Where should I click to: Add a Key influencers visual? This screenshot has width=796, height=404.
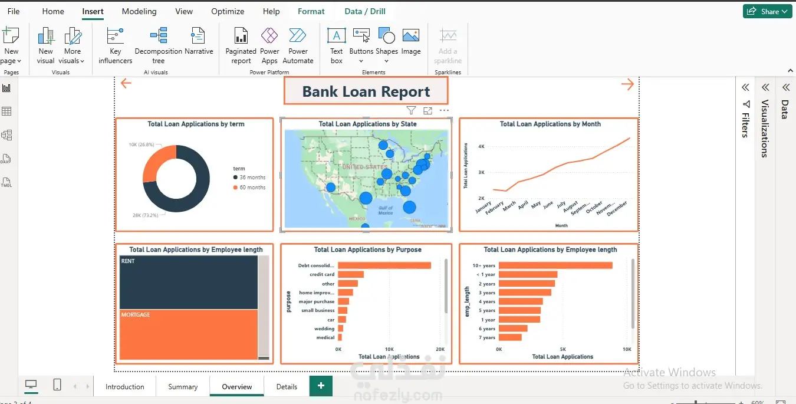pos(115,46)
